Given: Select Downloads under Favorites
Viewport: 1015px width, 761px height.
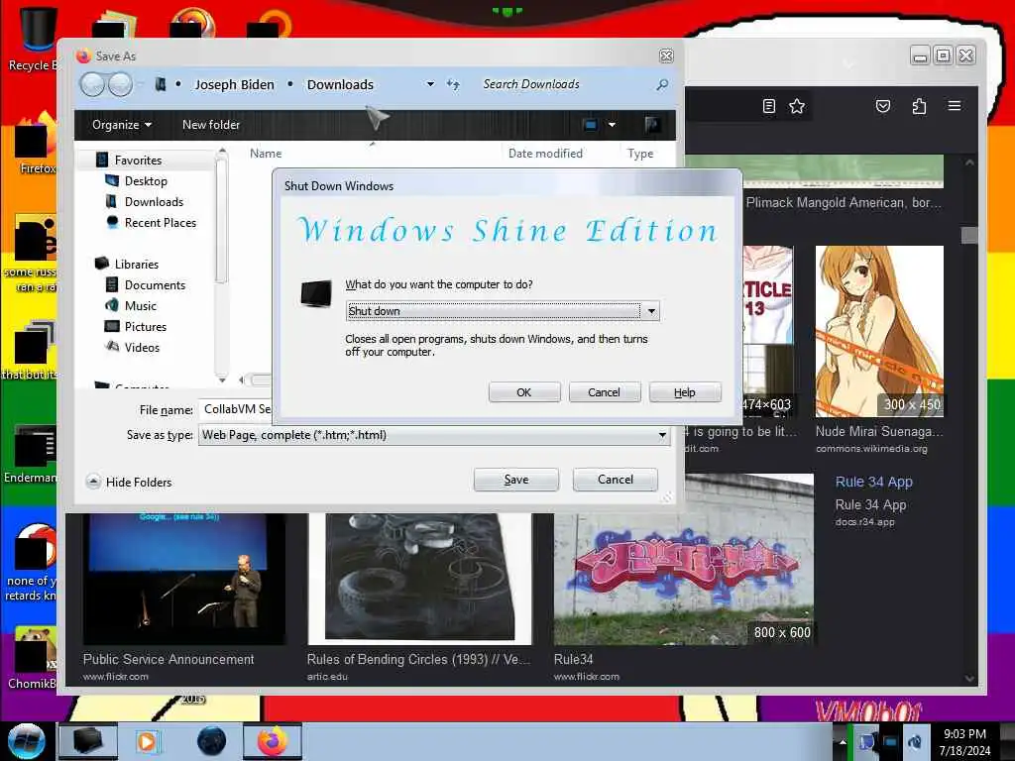Looking at the screenshot, I should coord(154,202).
